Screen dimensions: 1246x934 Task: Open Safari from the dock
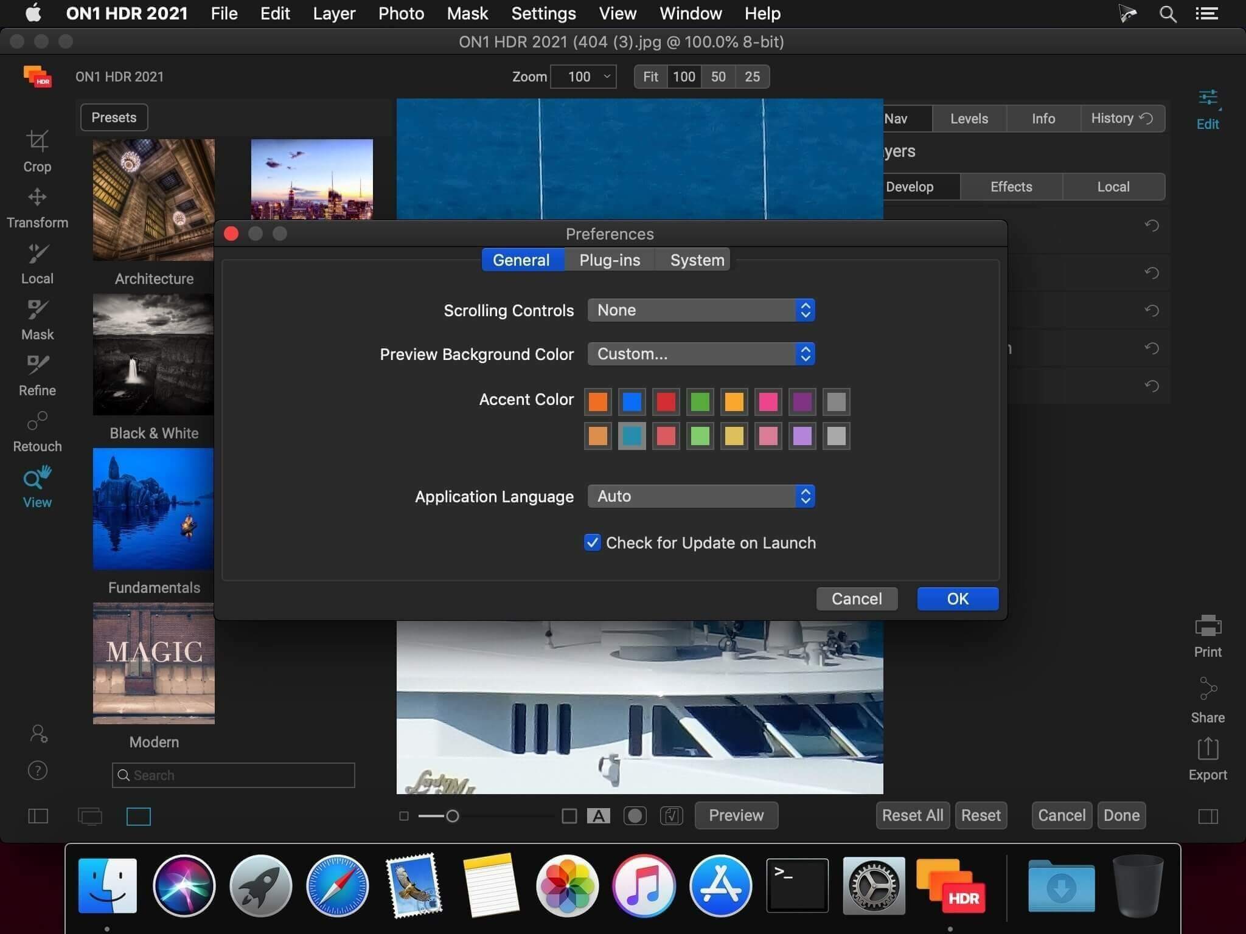(x=337, y=885)
